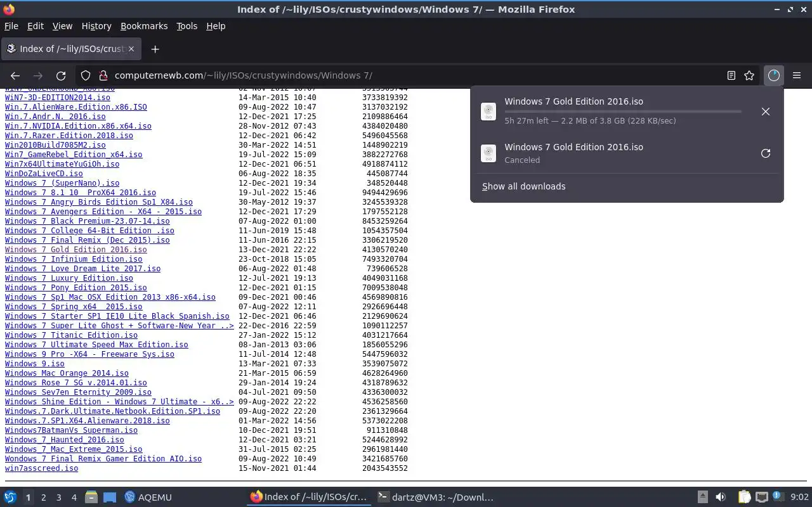Click the removable media tray icon
The image size is (812, 507).
702,497
